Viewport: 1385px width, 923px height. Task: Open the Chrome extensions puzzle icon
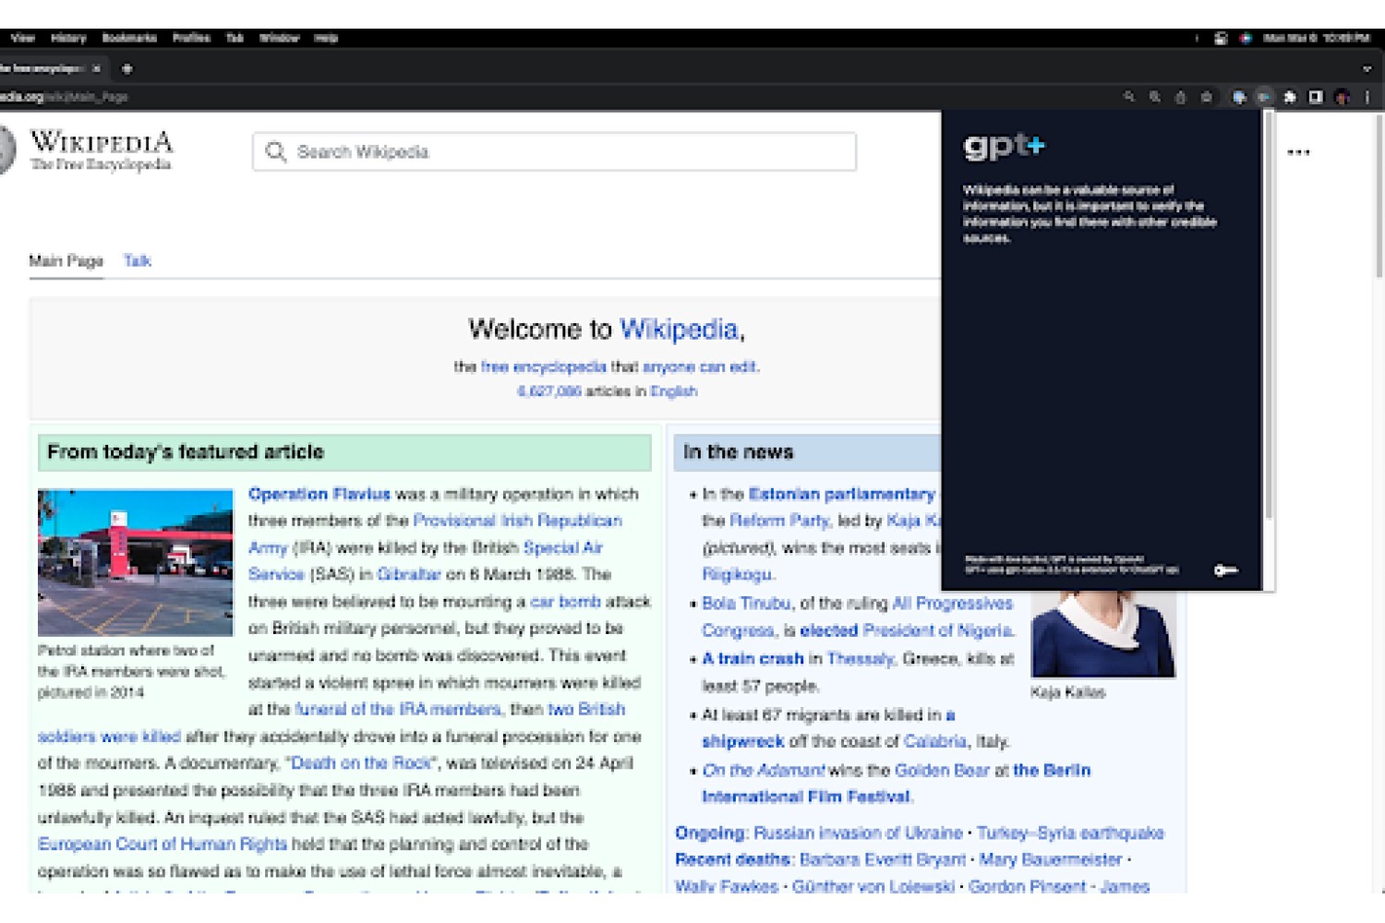tap(1290, 97)
